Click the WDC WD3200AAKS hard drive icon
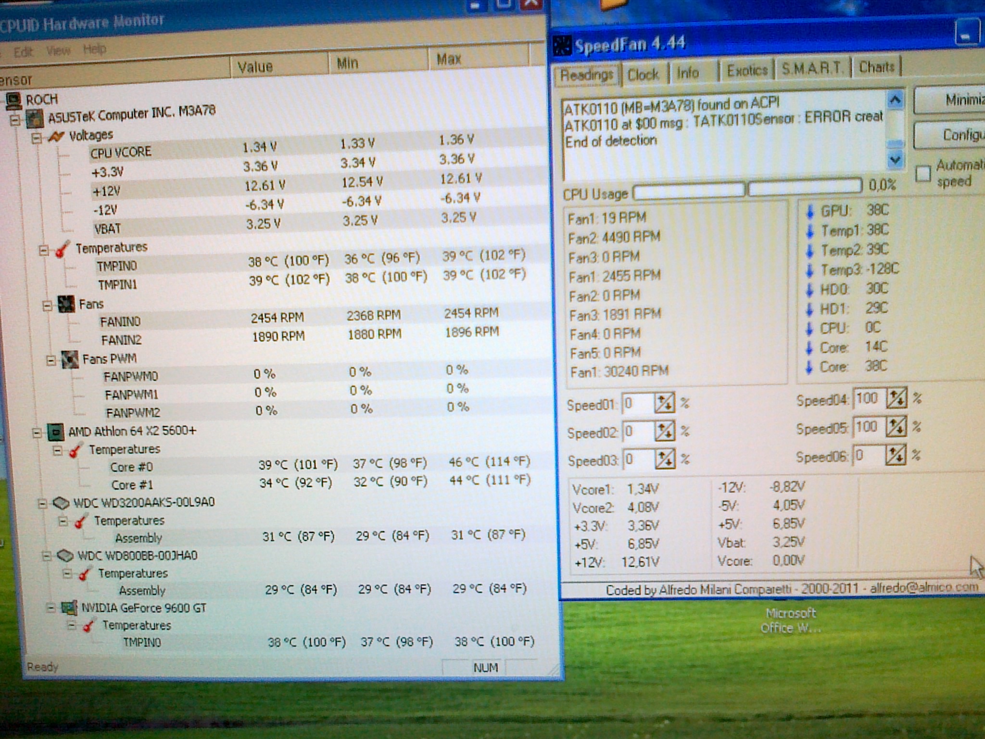 (x=61, y=504)
